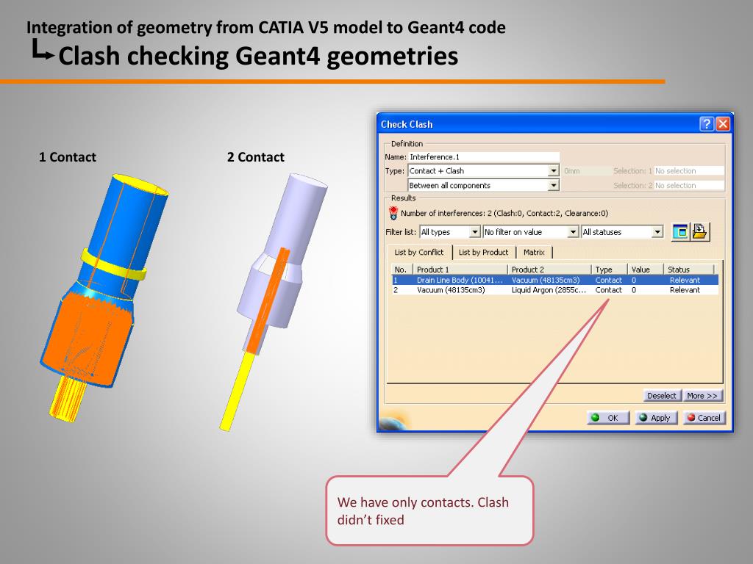Open the Between all components dropdown
The width and height of the screenshot is (753, 564).
click(554, 185)
